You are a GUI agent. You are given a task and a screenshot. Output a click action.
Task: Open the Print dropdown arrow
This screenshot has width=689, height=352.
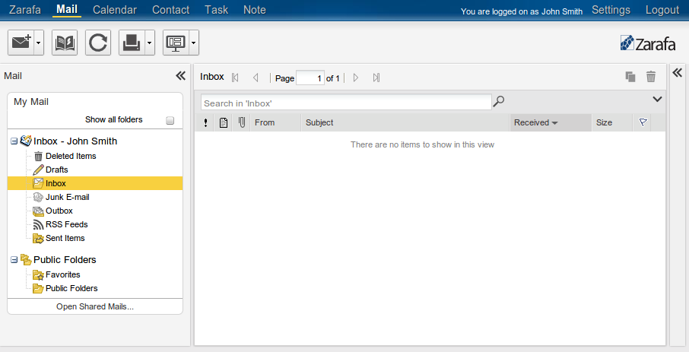point(150,43)
